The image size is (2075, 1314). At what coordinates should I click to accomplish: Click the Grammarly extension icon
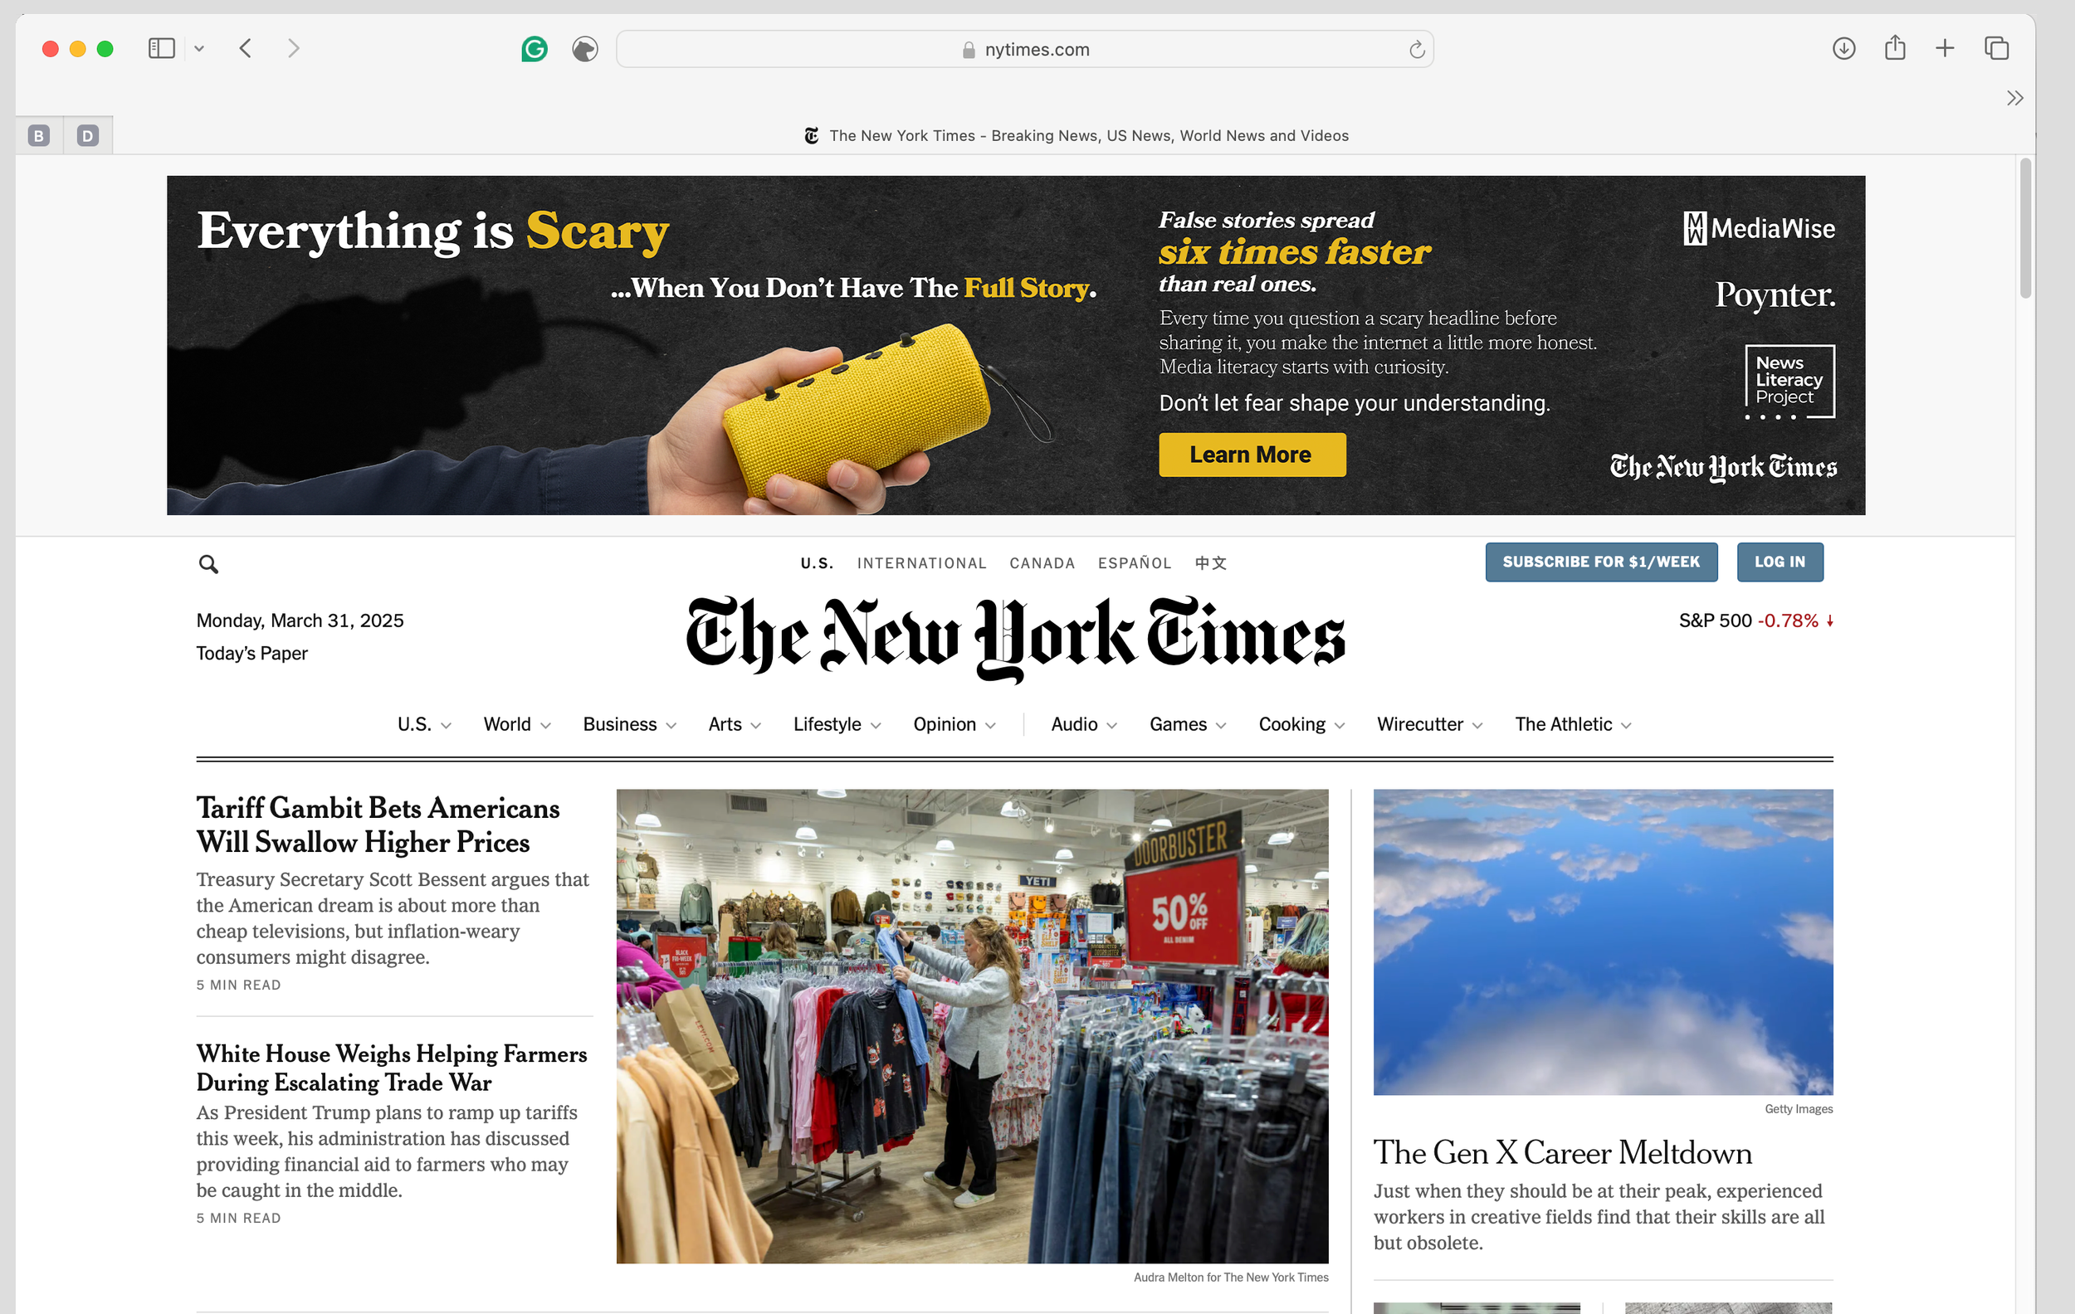click(535, 49)
